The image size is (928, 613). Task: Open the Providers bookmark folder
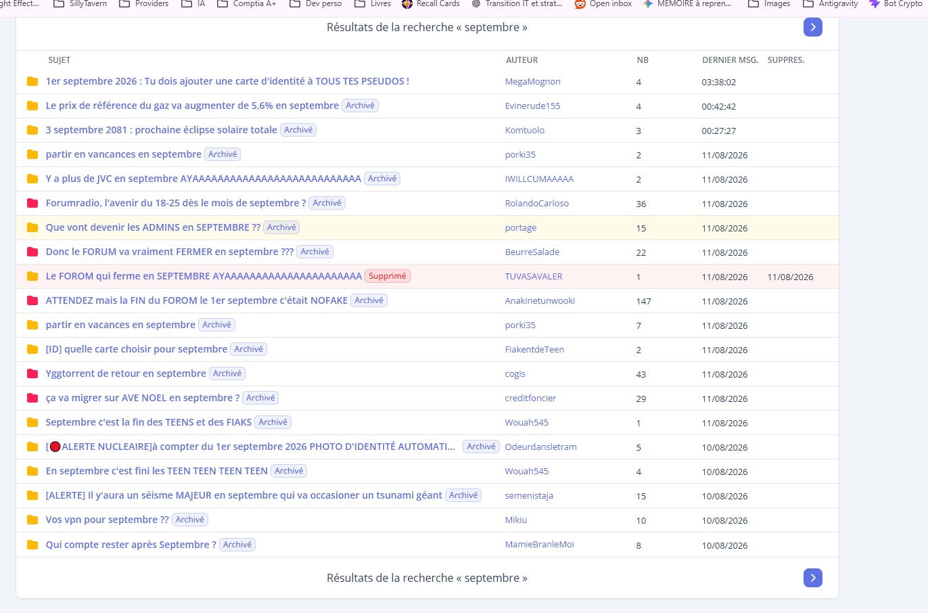(144, 3)
